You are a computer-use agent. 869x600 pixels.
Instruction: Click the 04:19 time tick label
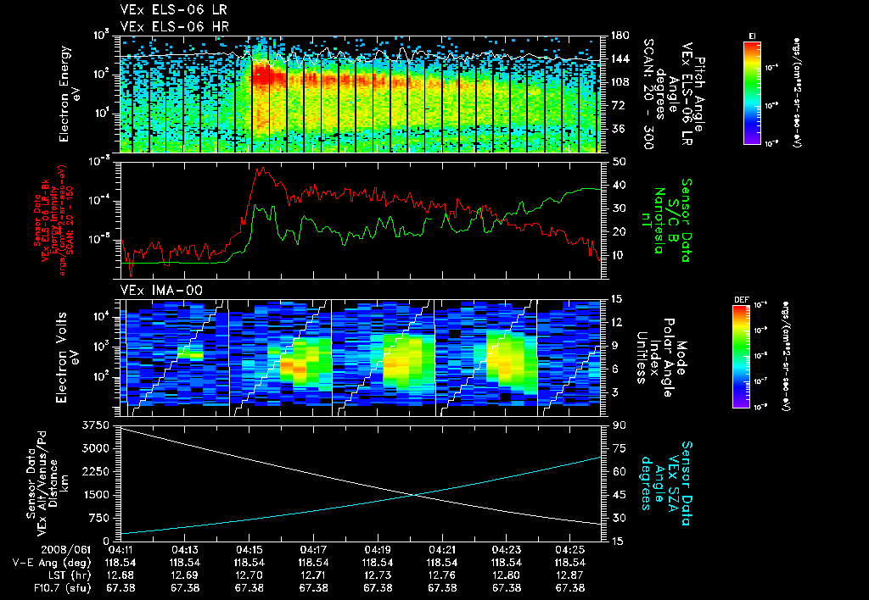tap(378, 550)
